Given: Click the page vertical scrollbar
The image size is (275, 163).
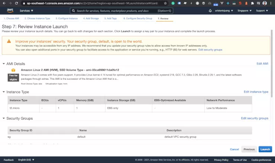Looking at the screenshot, I should click(x=272, y=63).
